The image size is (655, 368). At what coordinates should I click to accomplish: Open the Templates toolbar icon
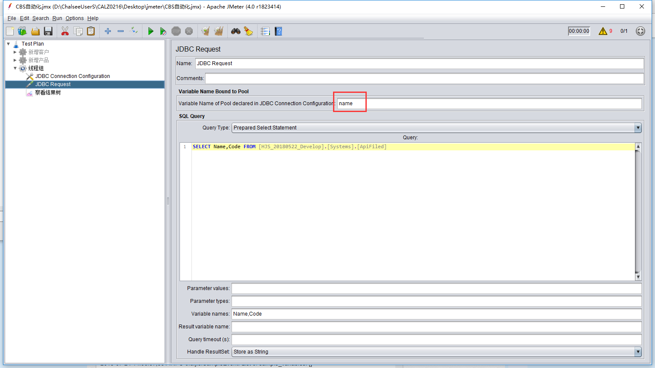(x=22, y=31)
